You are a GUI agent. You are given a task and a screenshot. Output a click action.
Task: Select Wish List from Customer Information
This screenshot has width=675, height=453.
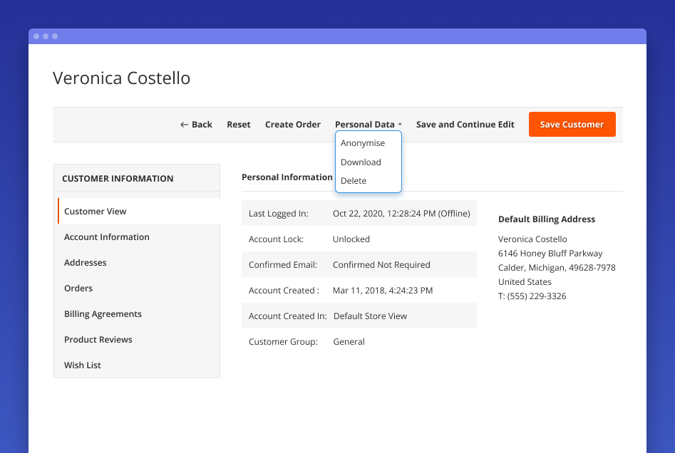[82, 365]
